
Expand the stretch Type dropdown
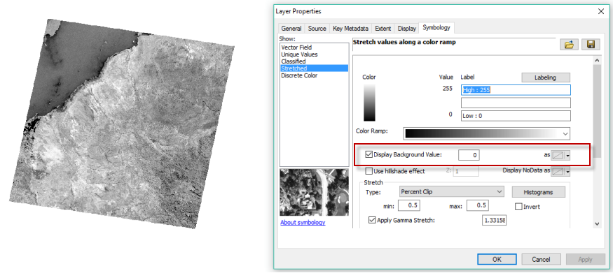[452, 191]
